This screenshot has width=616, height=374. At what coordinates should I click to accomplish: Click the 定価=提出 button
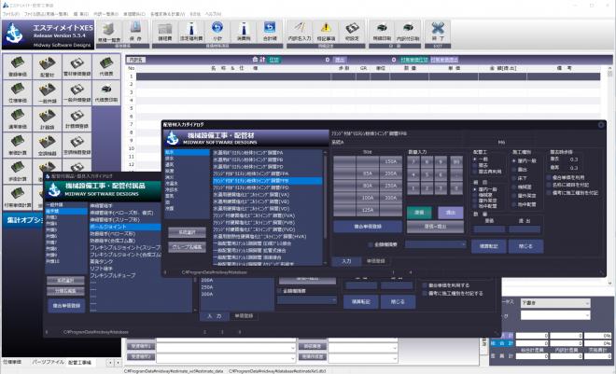pos(435,227)
